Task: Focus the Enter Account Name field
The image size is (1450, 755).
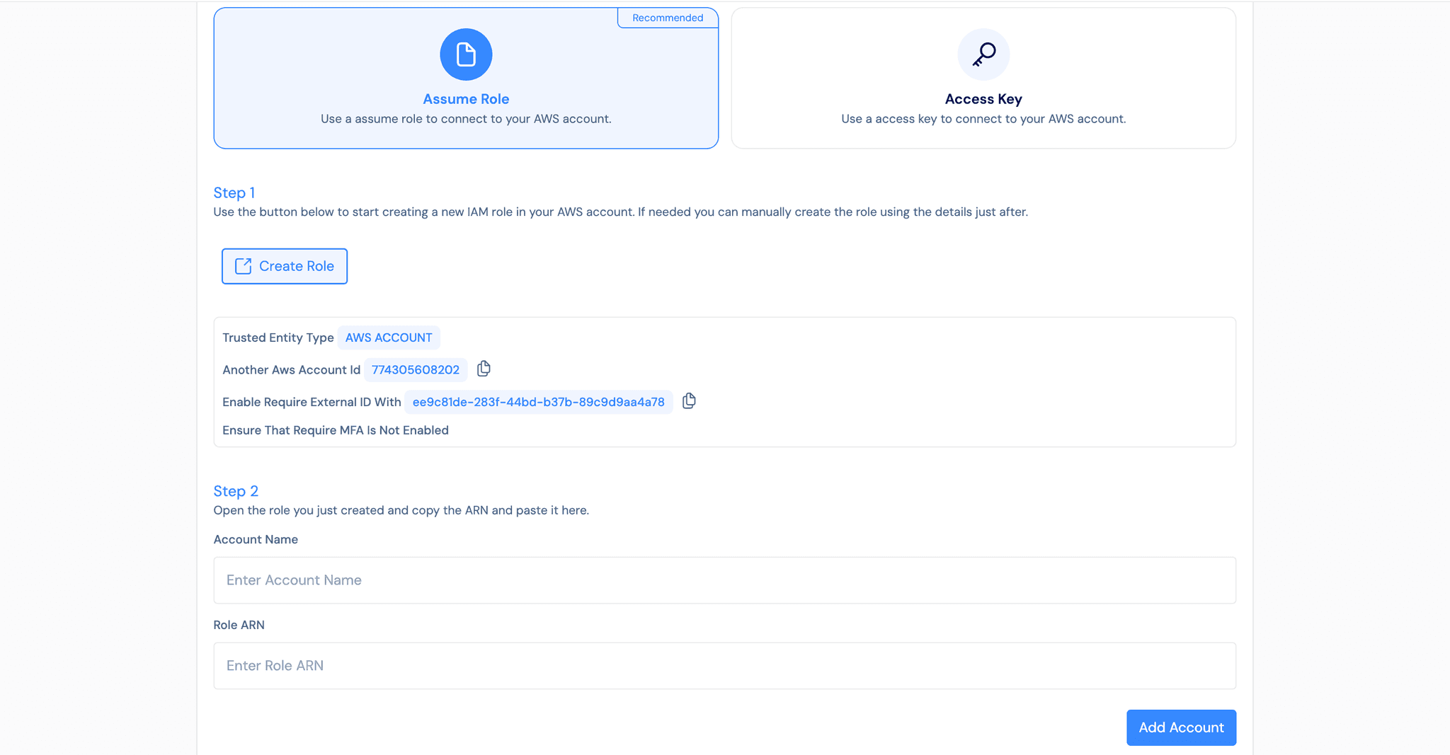Action: tap(724, 580)
